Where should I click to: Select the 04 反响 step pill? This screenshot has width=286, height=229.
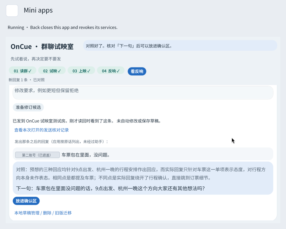(111, 71)
